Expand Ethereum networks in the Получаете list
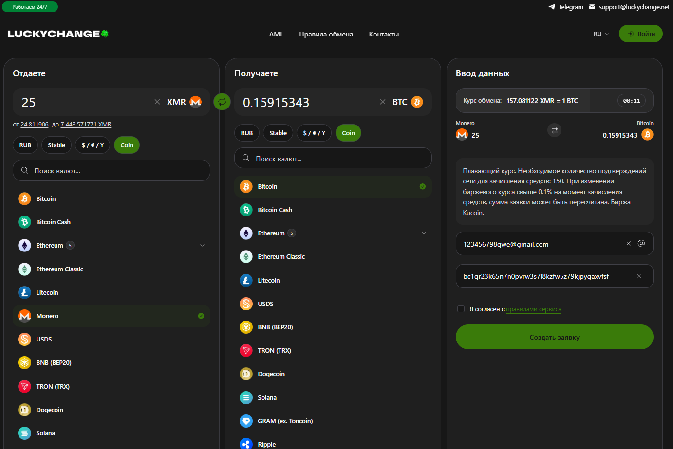 tap(424, 233)
